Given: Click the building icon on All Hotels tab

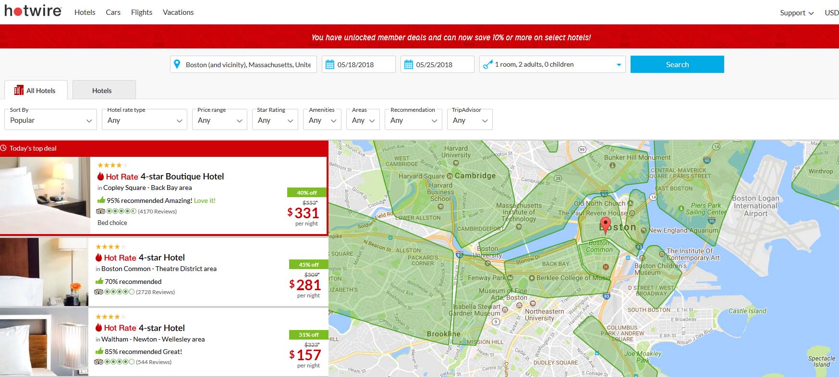Looking at the screenshot, I should [x=19, y=90].
